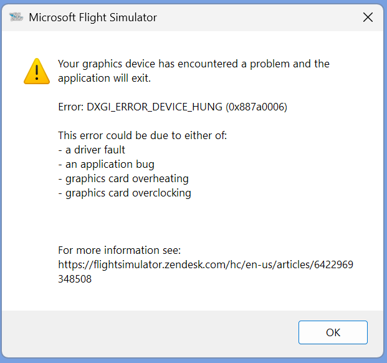The height and width of the screenshot is (363, 387).
Task: Click the Microsoft Flight Simulator title bar icon
Action: [16, 17]
